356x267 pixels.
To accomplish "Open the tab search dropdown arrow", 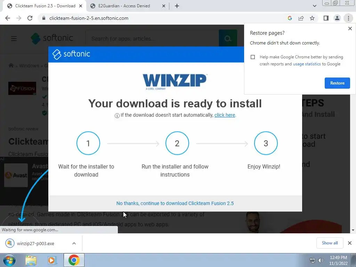I will tap(314, 6).
